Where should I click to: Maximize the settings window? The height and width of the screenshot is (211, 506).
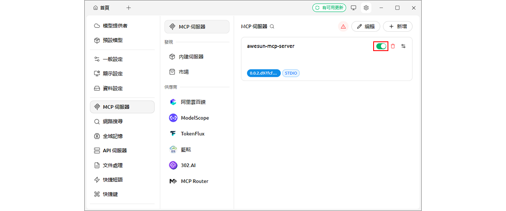(x=397, y=8)
